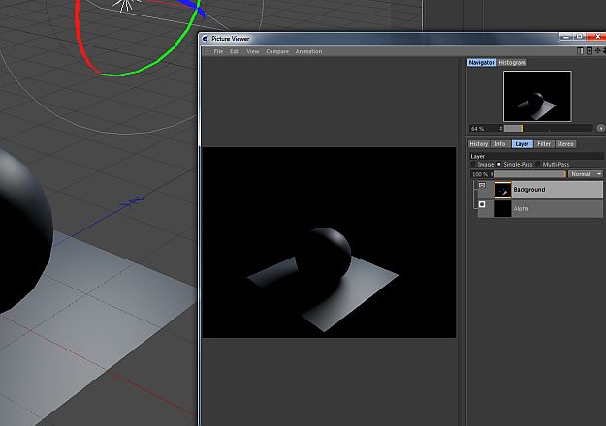Open the Normal blend mode dropdown
The image size is (606, 426).
pos(586,174)
